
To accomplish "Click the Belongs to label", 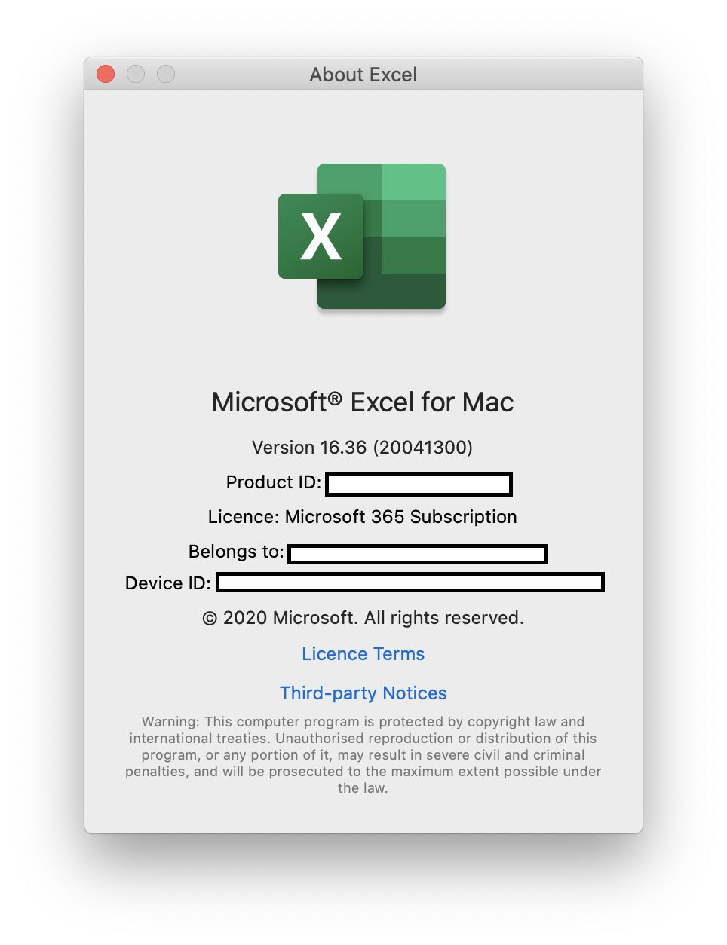I will coord(236,552).
